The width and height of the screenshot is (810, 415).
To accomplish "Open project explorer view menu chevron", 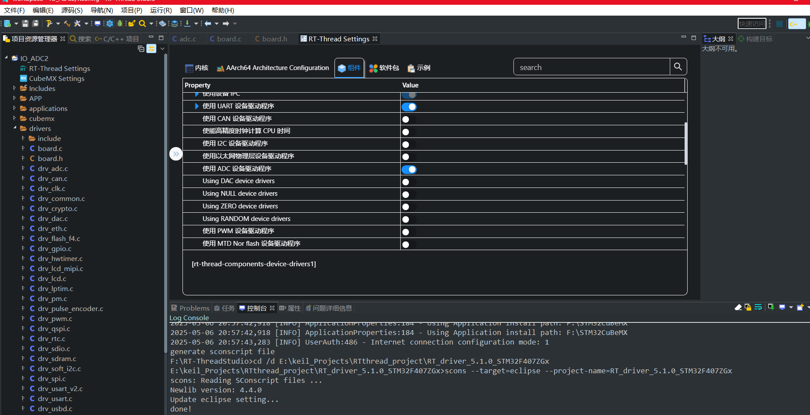I will click(x=162, y=49).
